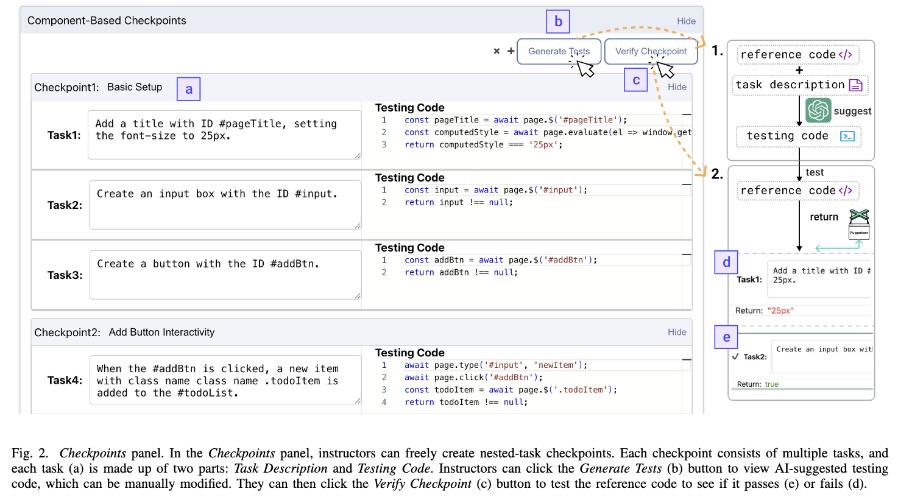898x497 pixels.
Task: Click the ChatGPT logo icon
Action: click(818, 110)
